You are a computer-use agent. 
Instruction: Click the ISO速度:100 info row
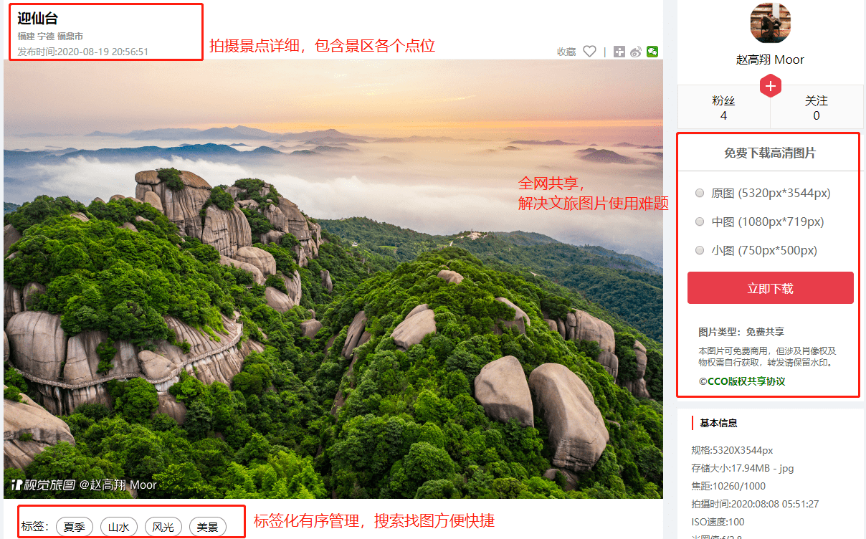718,522
